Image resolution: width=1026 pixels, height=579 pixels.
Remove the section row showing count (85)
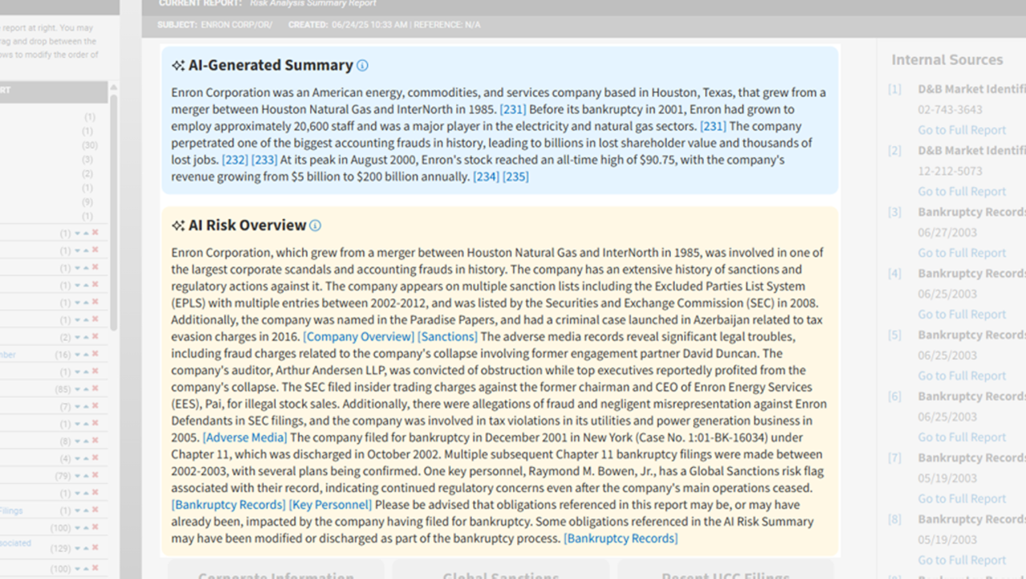click(x=95, y=390)
